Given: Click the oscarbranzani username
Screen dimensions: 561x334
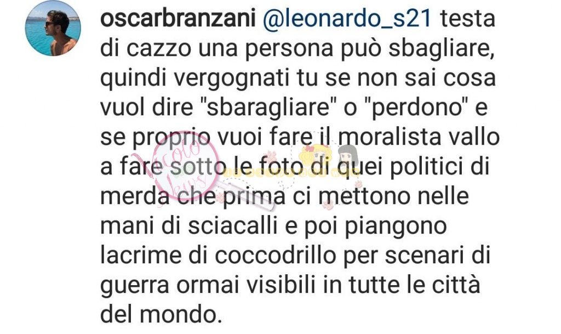Looking at the screenshot, I should [x=178, y=19].
